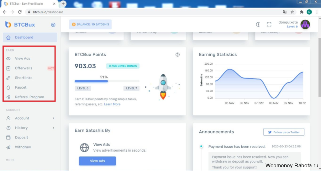Click the rocket illustration
Image resolution: width=321 pixels, height=171 pixels.
163,87
